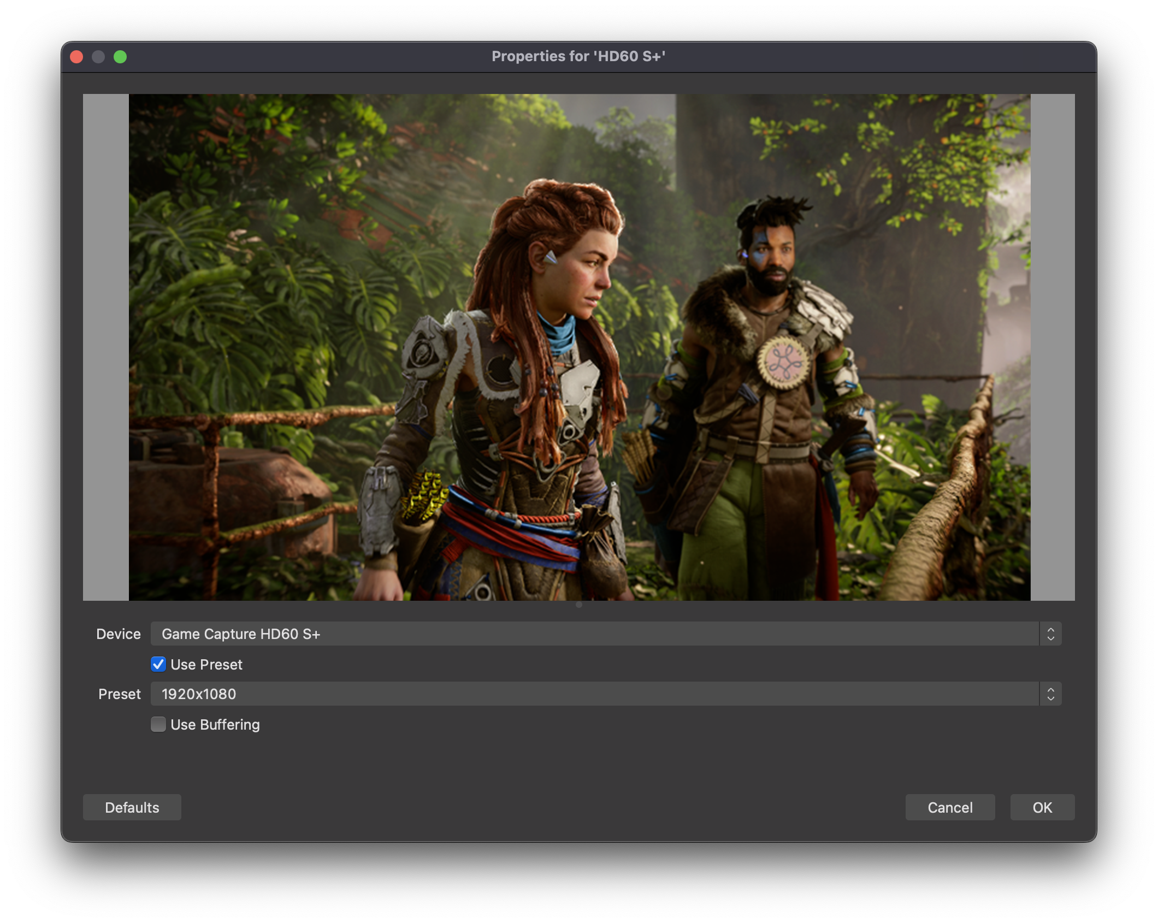
Task: Click the video preview of the capture
Action: point(580,347)
